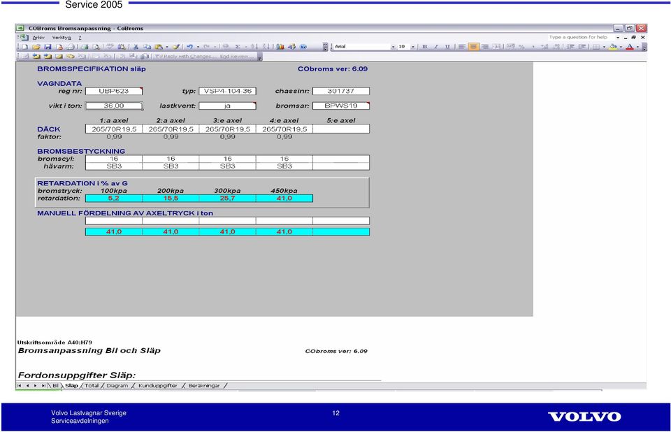The height and width of the screenshot is (432, 671).
Task: Open the Fill Color dropdown arrow
Action: coord(621,47)
